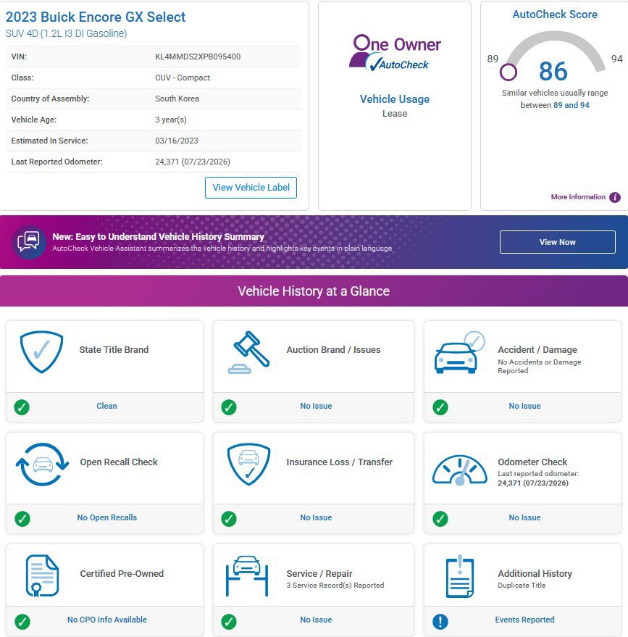
Task: Click the green check beside No CPO Info Available
Action: point(22,621)
